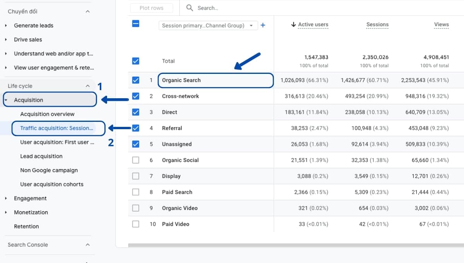Click the Total active users value 1,547,383

[x=316, y=57]
